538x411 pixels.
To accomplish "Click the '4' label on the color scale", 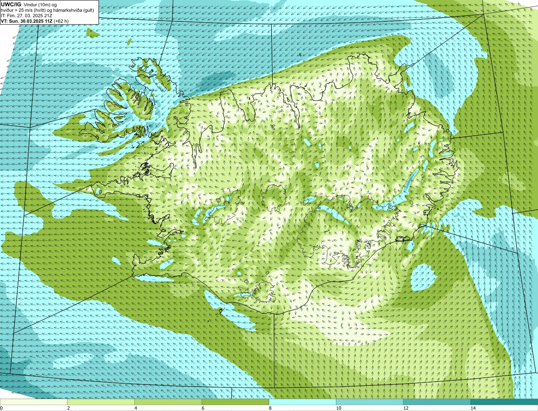I will 135,408.
